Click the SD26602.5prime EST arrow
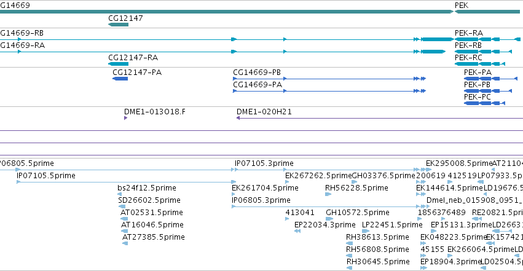 (122, 206)
